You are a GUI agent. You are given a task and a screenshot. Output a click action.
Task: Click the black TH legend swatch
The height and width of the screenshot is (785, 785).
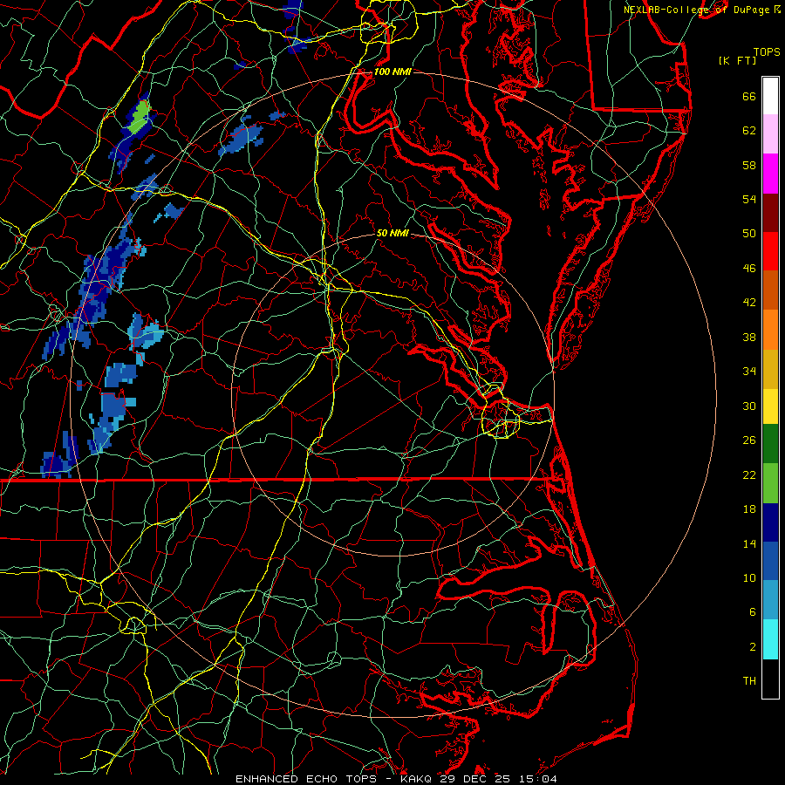[770, 679]
